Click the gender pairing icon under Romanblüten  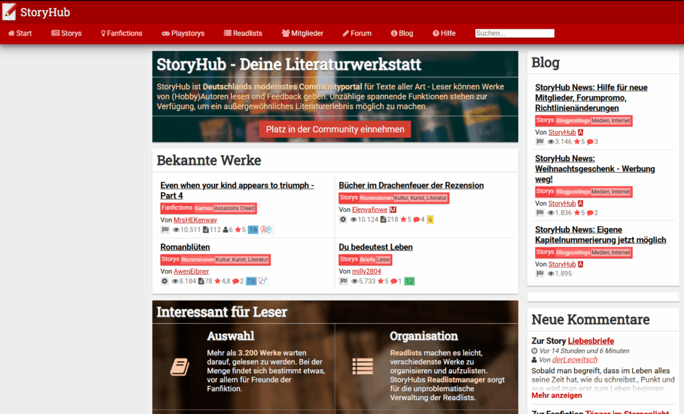point(263,281)
